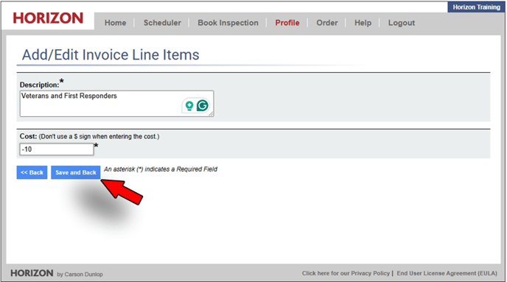Screen dimensions: 507x282
Task: Click the HORIZON logo at top left
Action: click(48, 18)
